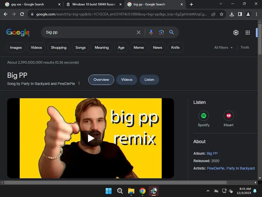Select the Meaning filter chip
The image size is (262, 197).
[102, 47]
